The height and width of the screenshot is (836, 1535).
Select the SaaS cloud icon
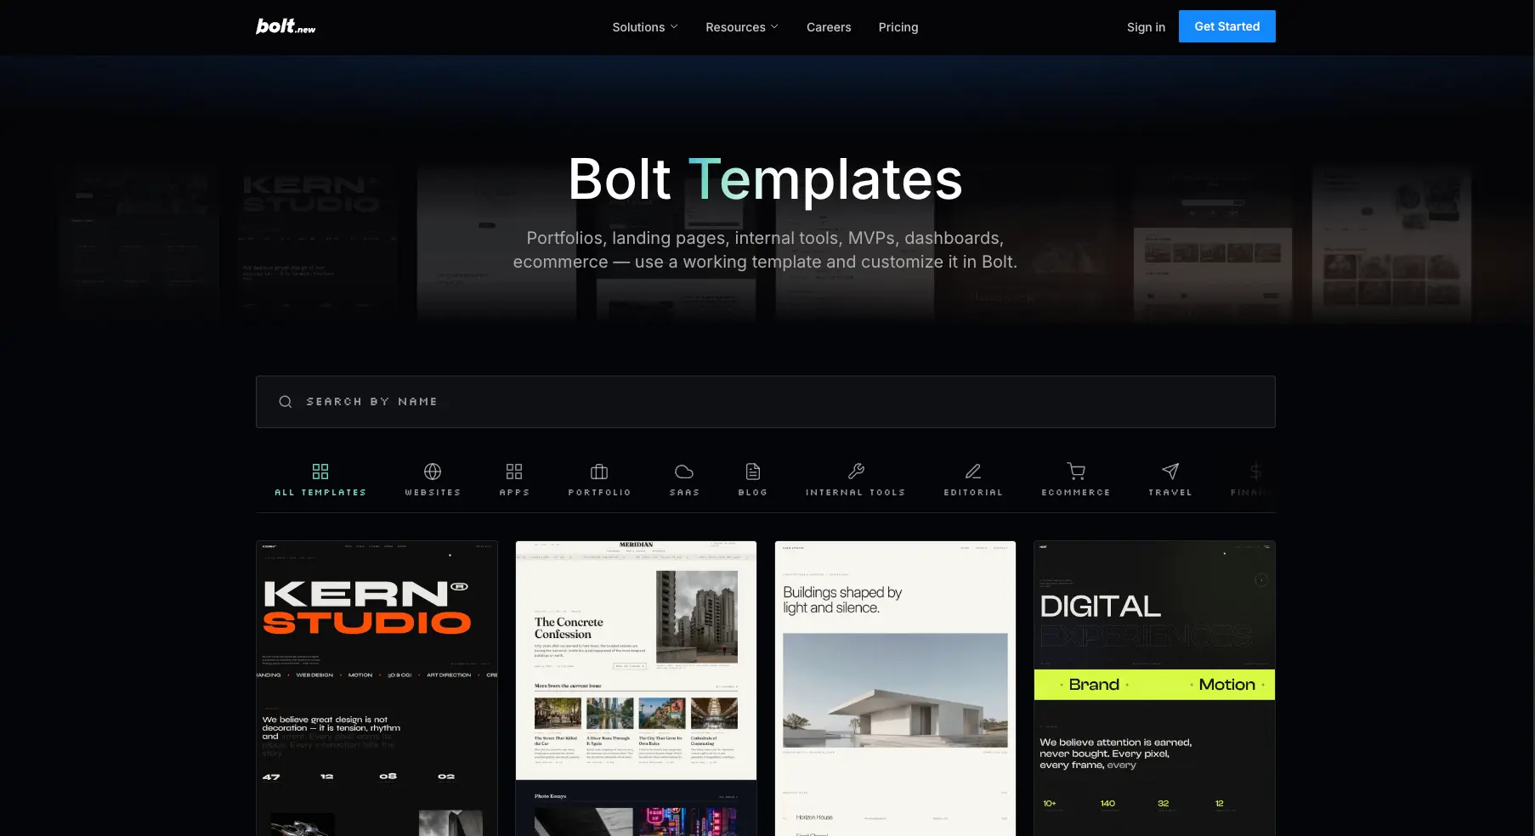pos(684,472)
